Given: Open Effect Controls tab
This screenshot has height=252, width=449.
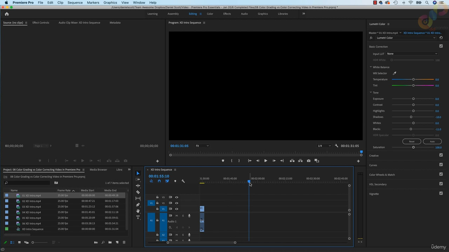Looking at the screenshot, I should [41, 23].
